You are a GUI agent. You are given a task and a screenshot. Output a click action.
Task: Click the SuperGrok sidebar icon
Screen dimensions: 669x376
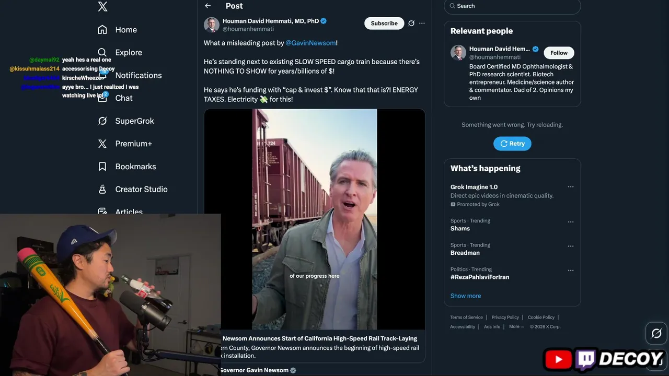[x=102, y=121]
